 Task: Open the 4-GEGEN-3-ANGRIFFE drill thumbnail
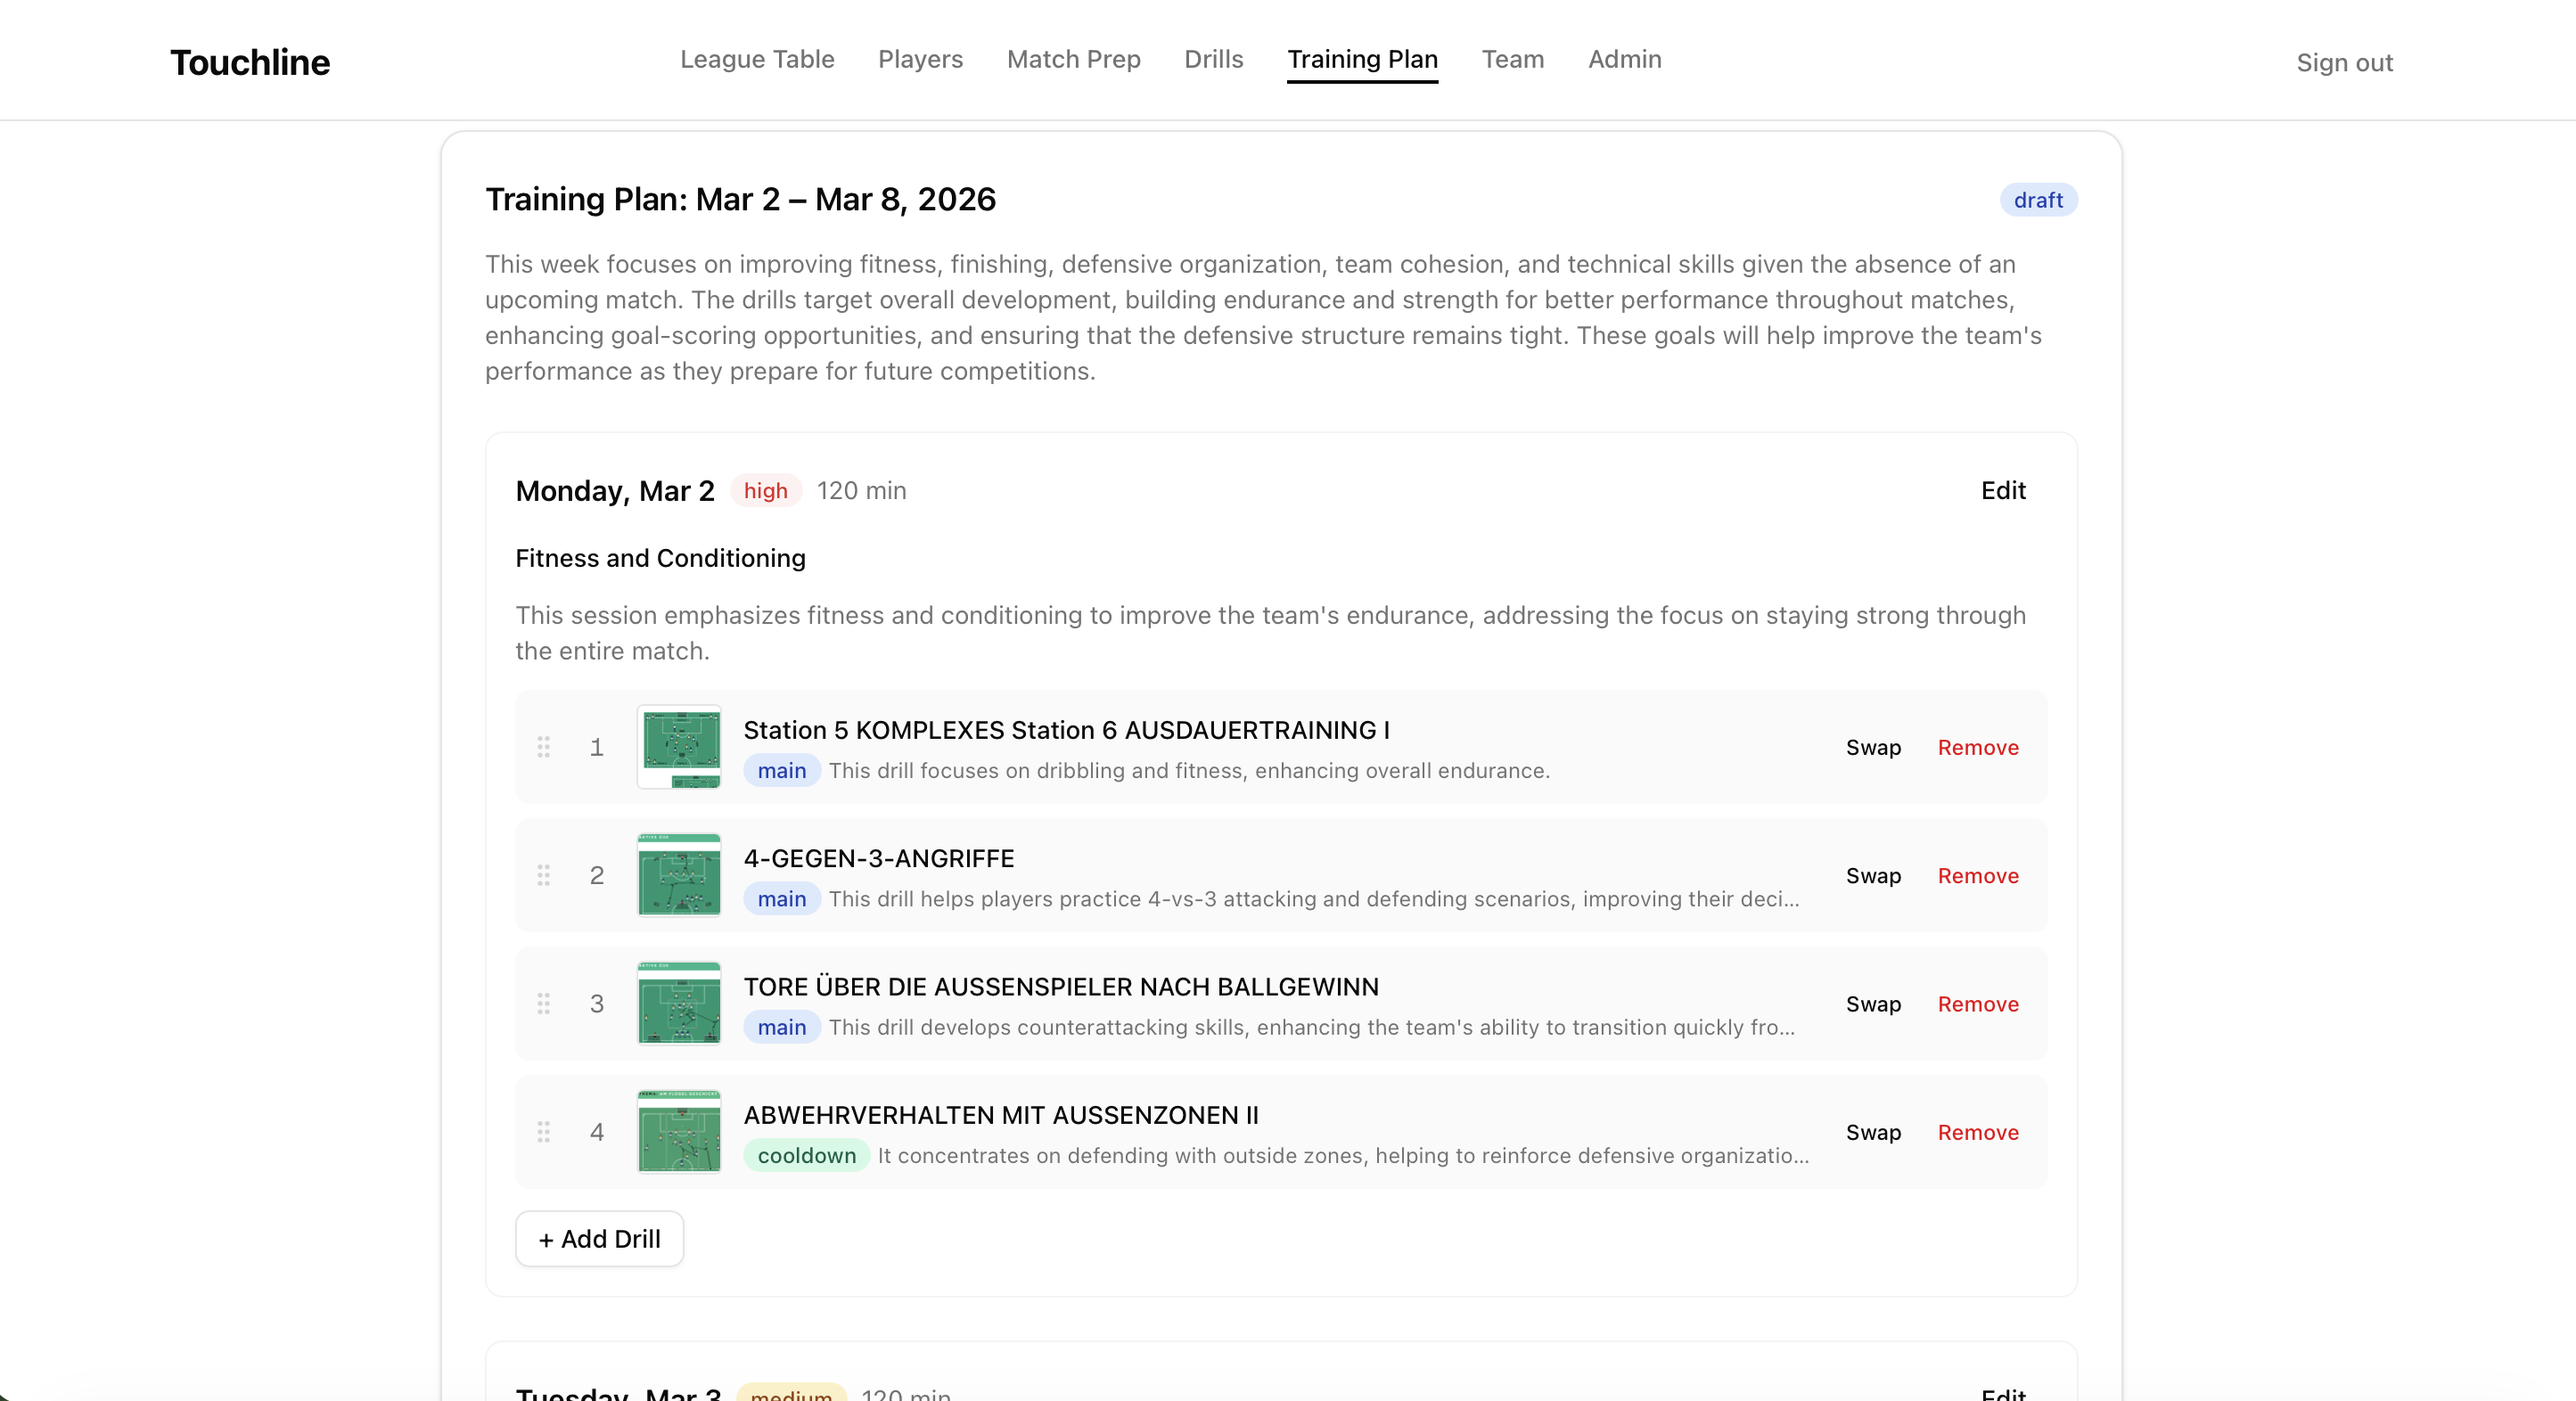[679, 875]
